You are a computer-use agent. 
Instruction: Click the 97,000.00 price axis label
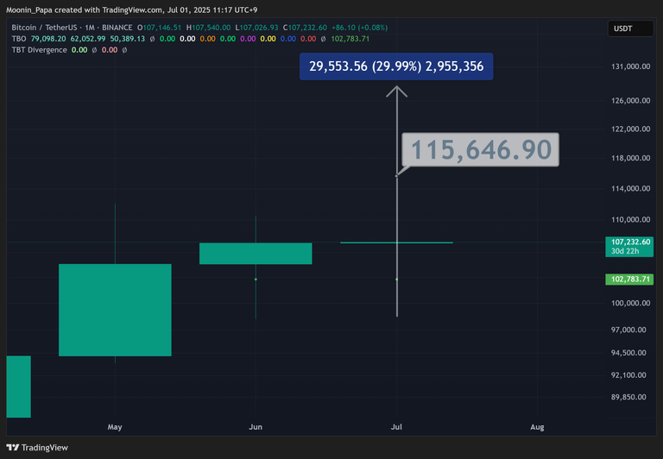click(x=628, y=330)
